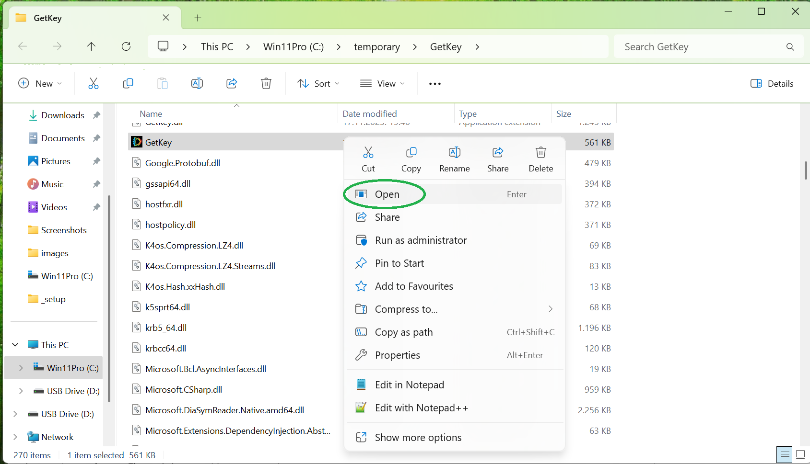Click the Share icon in the toolbar
The width and height of the screenshot is (810, 464).
pyautogui.click(x=232, y=84)
